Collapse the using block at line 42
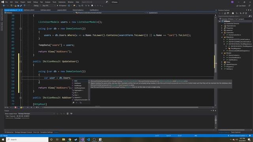 21,28
